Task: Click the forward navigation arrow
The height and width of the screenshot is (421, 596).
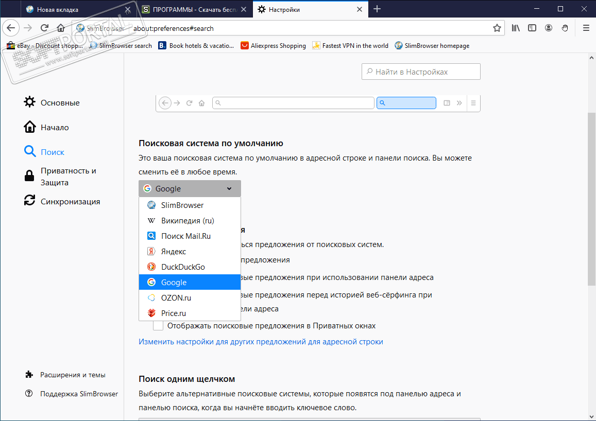Action: click(x=28, y=28)
